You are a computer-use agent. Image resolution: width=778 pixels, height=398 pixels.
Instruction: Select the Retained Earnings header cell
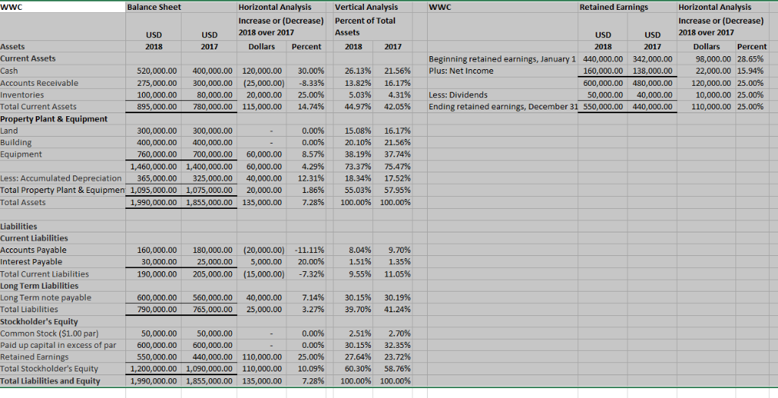click(x=614, y=7)
